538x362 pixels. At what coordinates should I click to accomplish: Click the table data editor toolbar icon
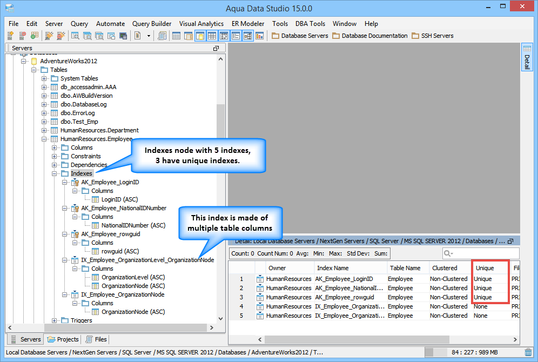tap(176, 36)
